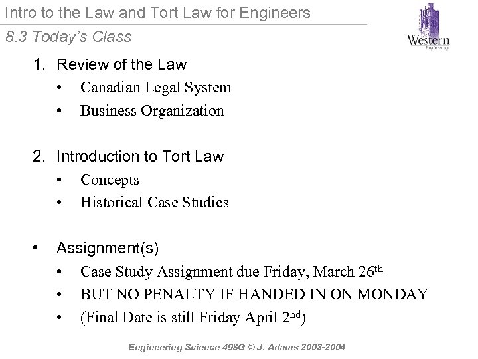Viewport: 478px width, 359px height.
Task: Click the "Historical Case Studies" line
Action: pos(154,202)
